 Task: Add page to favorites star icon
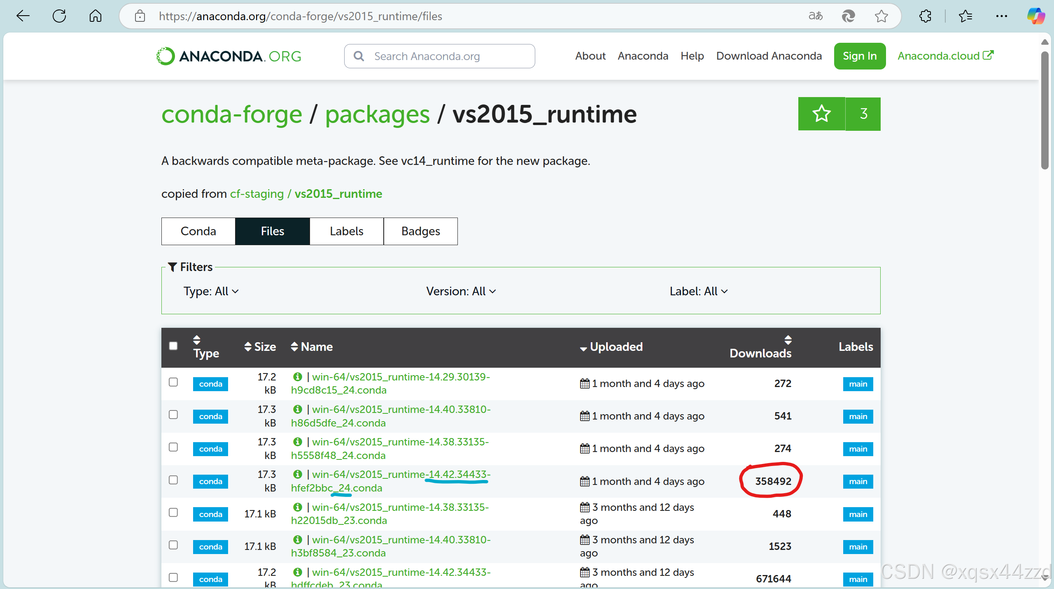(x=881, y=16)
